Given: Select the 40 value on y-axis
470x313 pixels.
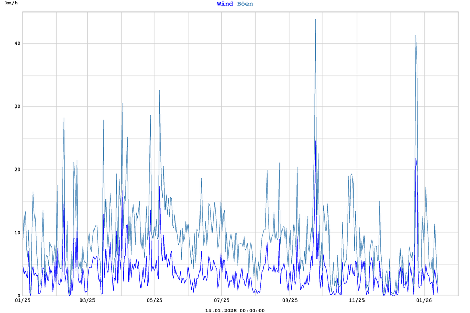Looking at the screenshot, I should pyautogui.click(x=17, y=43).
